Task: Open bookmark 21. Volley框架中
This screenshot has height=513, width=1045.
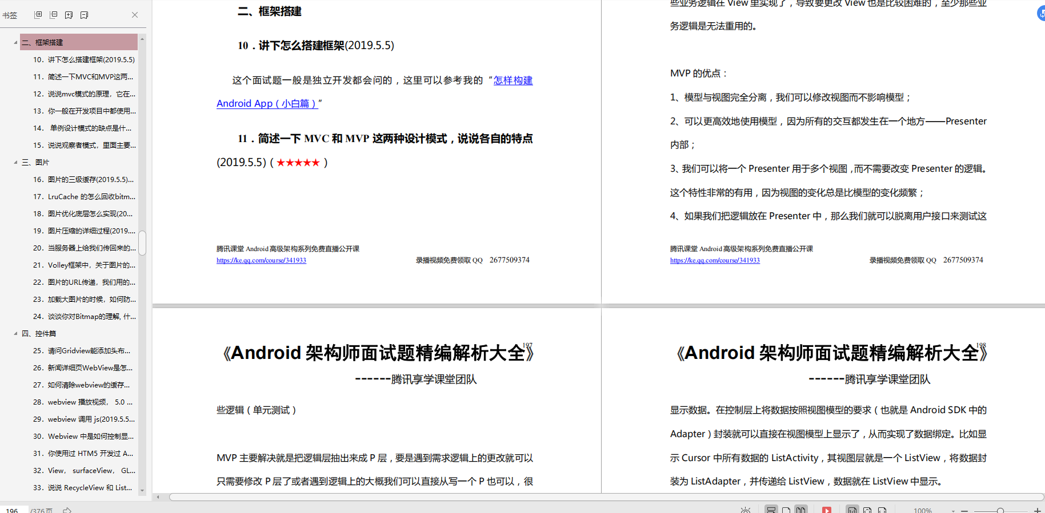Action: (84, 265)
